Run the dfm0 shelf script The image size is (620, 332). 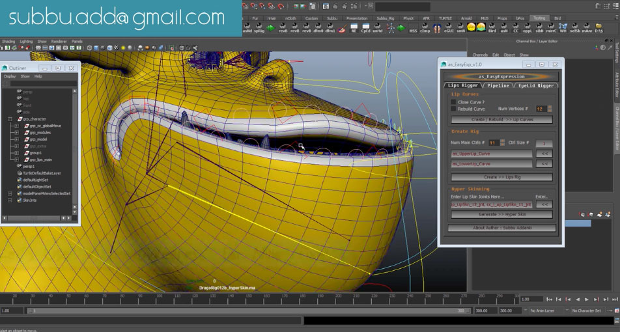318,27
